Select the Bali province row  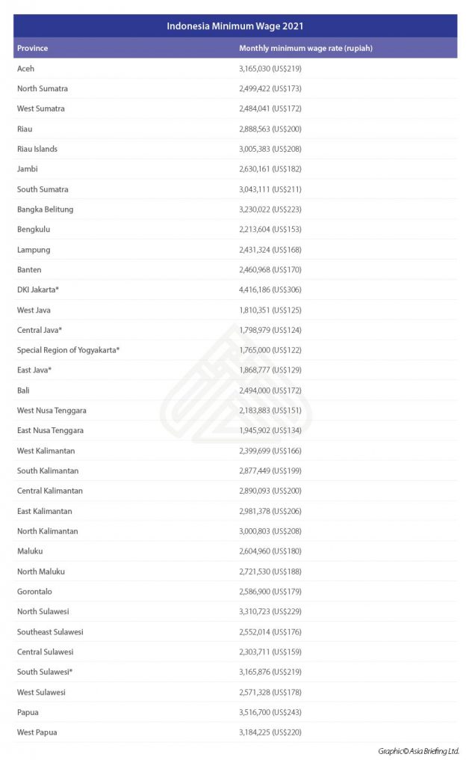click(235, 390)
